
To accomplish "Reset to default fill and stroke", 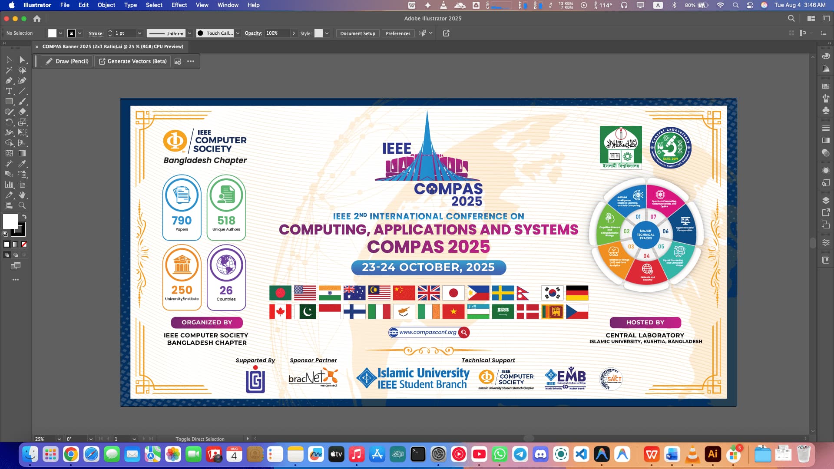I will [5, 234].
